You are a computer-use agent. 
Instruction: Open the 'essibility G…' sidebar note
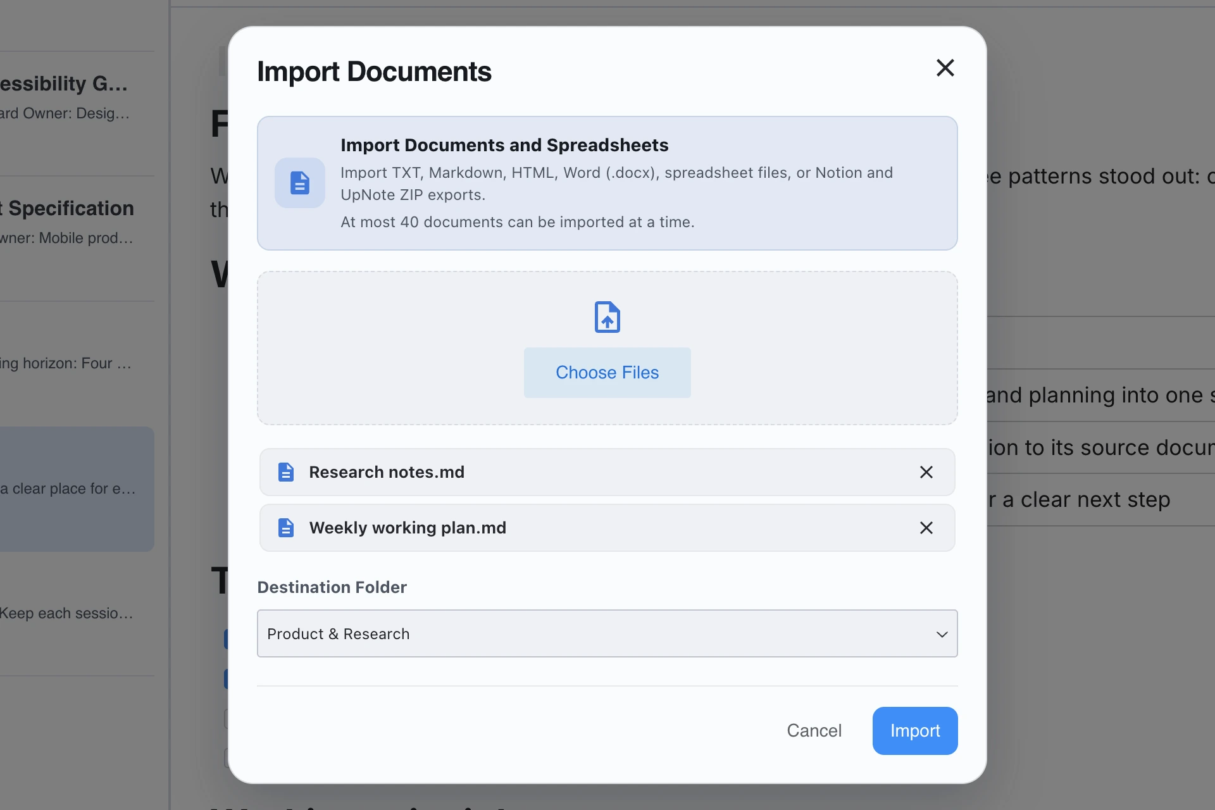(x=77, y=114)
